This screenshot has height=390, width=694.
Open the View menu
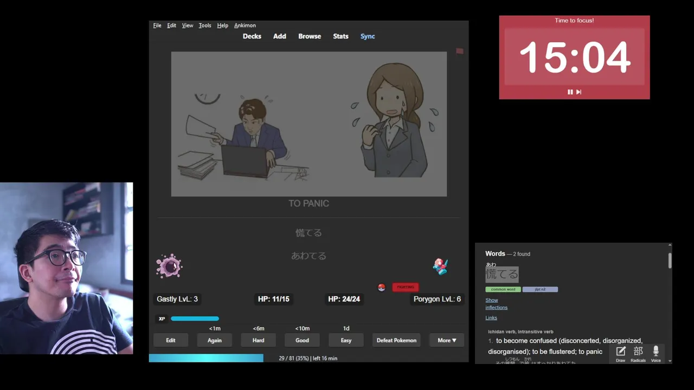188,25
